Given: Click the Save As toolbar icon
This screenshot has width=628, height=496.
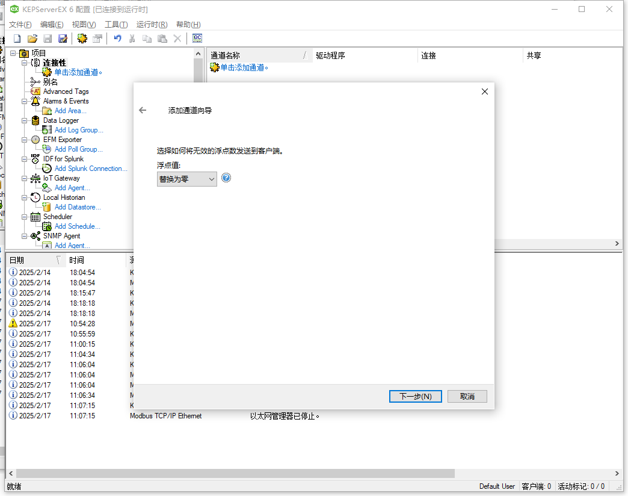Looking at the screenshot, I should point(63,39).
